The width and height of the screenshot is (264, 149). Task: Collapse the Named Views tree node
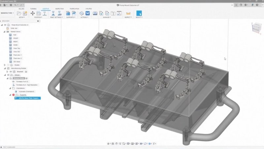click(5, 32)
